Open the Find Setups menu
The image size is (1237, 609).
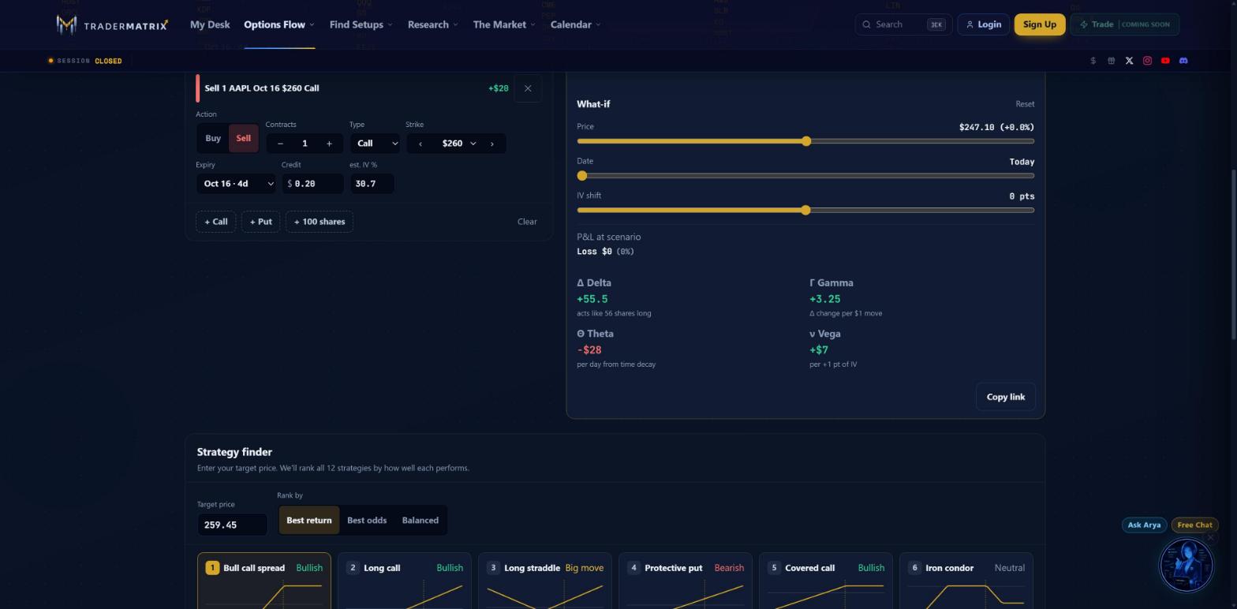pyautogui.click(x=361, y=24)
